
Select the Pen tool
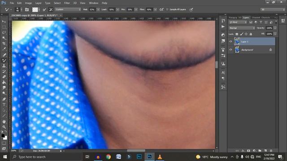4,99
